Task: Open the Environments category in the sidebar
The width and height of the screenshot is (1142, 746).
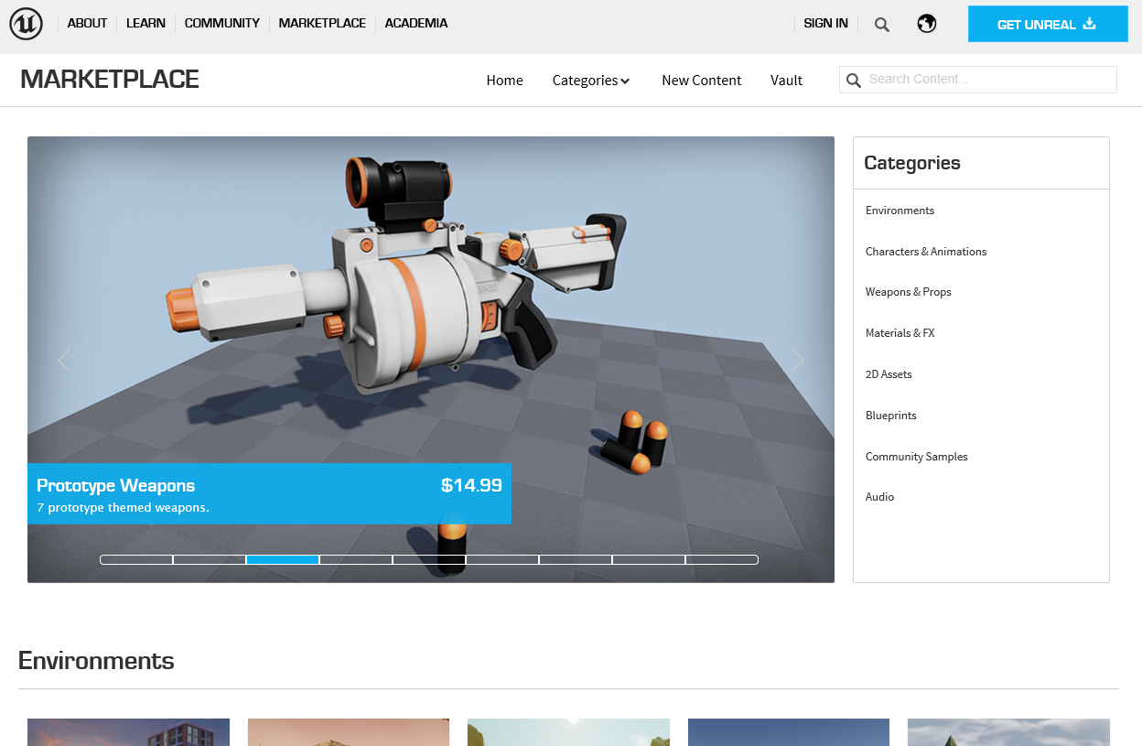Action: tap(900, 211)
